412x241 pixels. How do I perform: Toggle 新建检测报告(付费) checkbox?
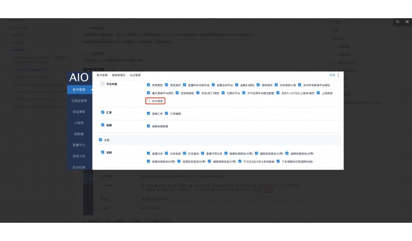point(226,153)
